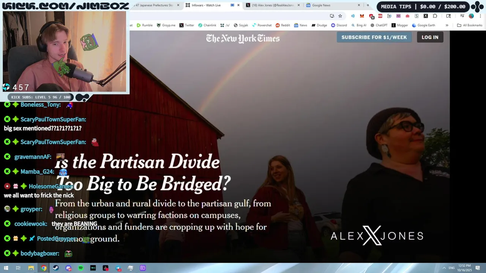Open Discord from the taskbar

point(68,268)
